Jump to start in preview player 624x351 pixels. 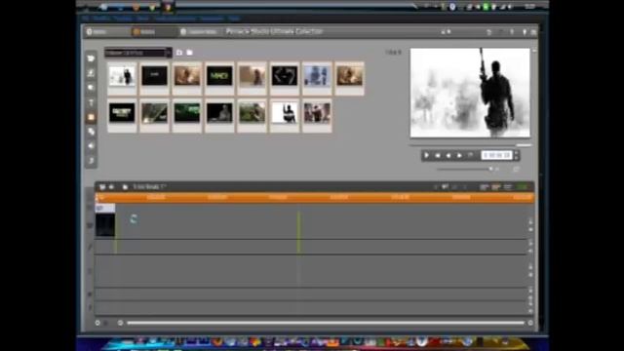click(x=438, y=155)
